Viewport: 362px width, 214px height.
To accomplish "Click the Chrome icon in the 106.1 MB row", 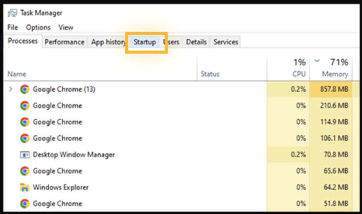I will coord(25,139).
